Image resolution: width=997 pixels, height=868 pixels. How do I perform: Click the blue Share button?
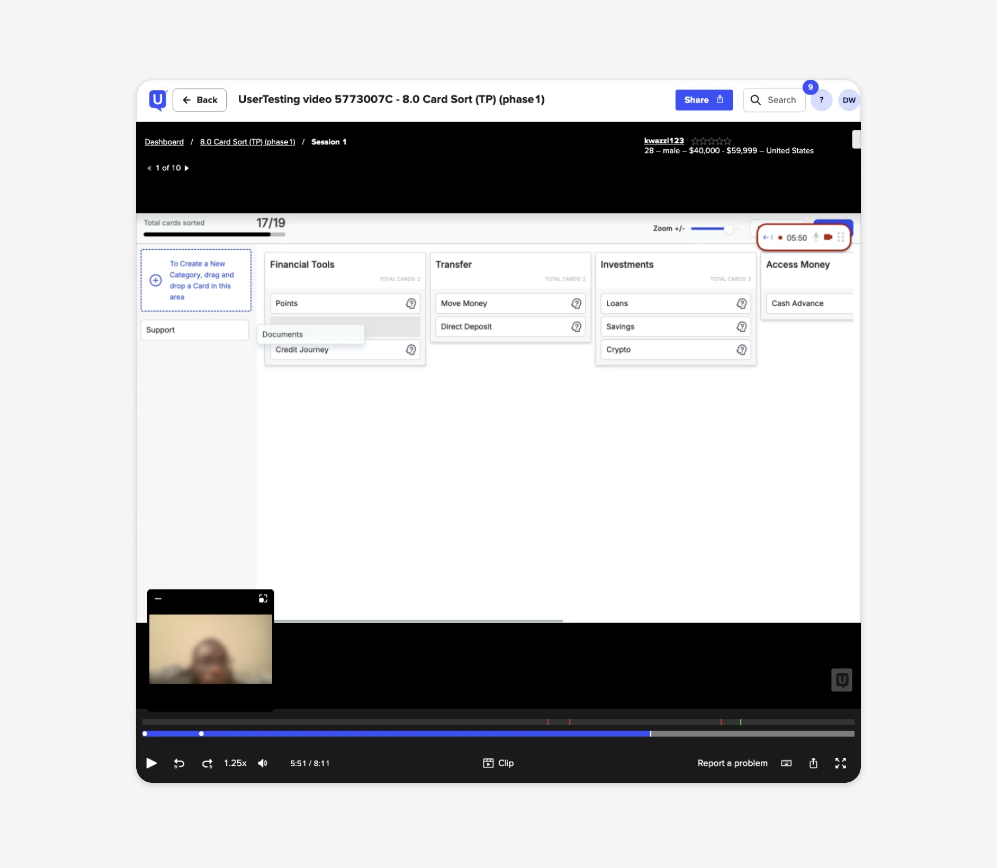pos(703,100)
